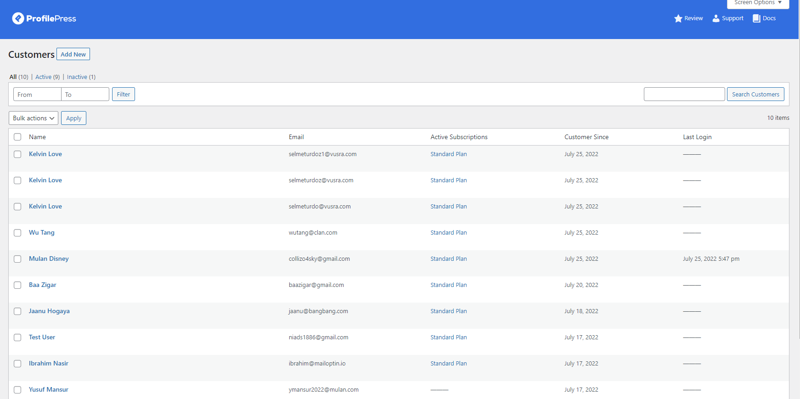Click the Customer Since column header
Viewport: 800px width, 399px height.
pyautogui.click(x=586, y=137)
